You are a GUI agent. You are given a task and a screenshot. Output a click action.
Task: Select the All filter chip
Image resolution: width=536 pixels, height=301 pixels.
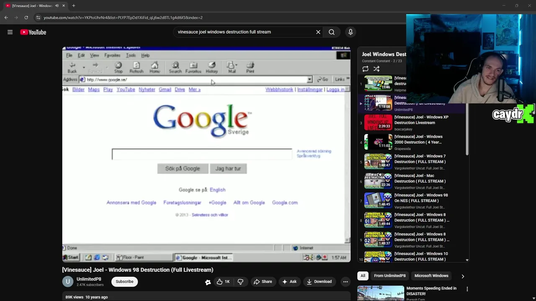point(363,276)
